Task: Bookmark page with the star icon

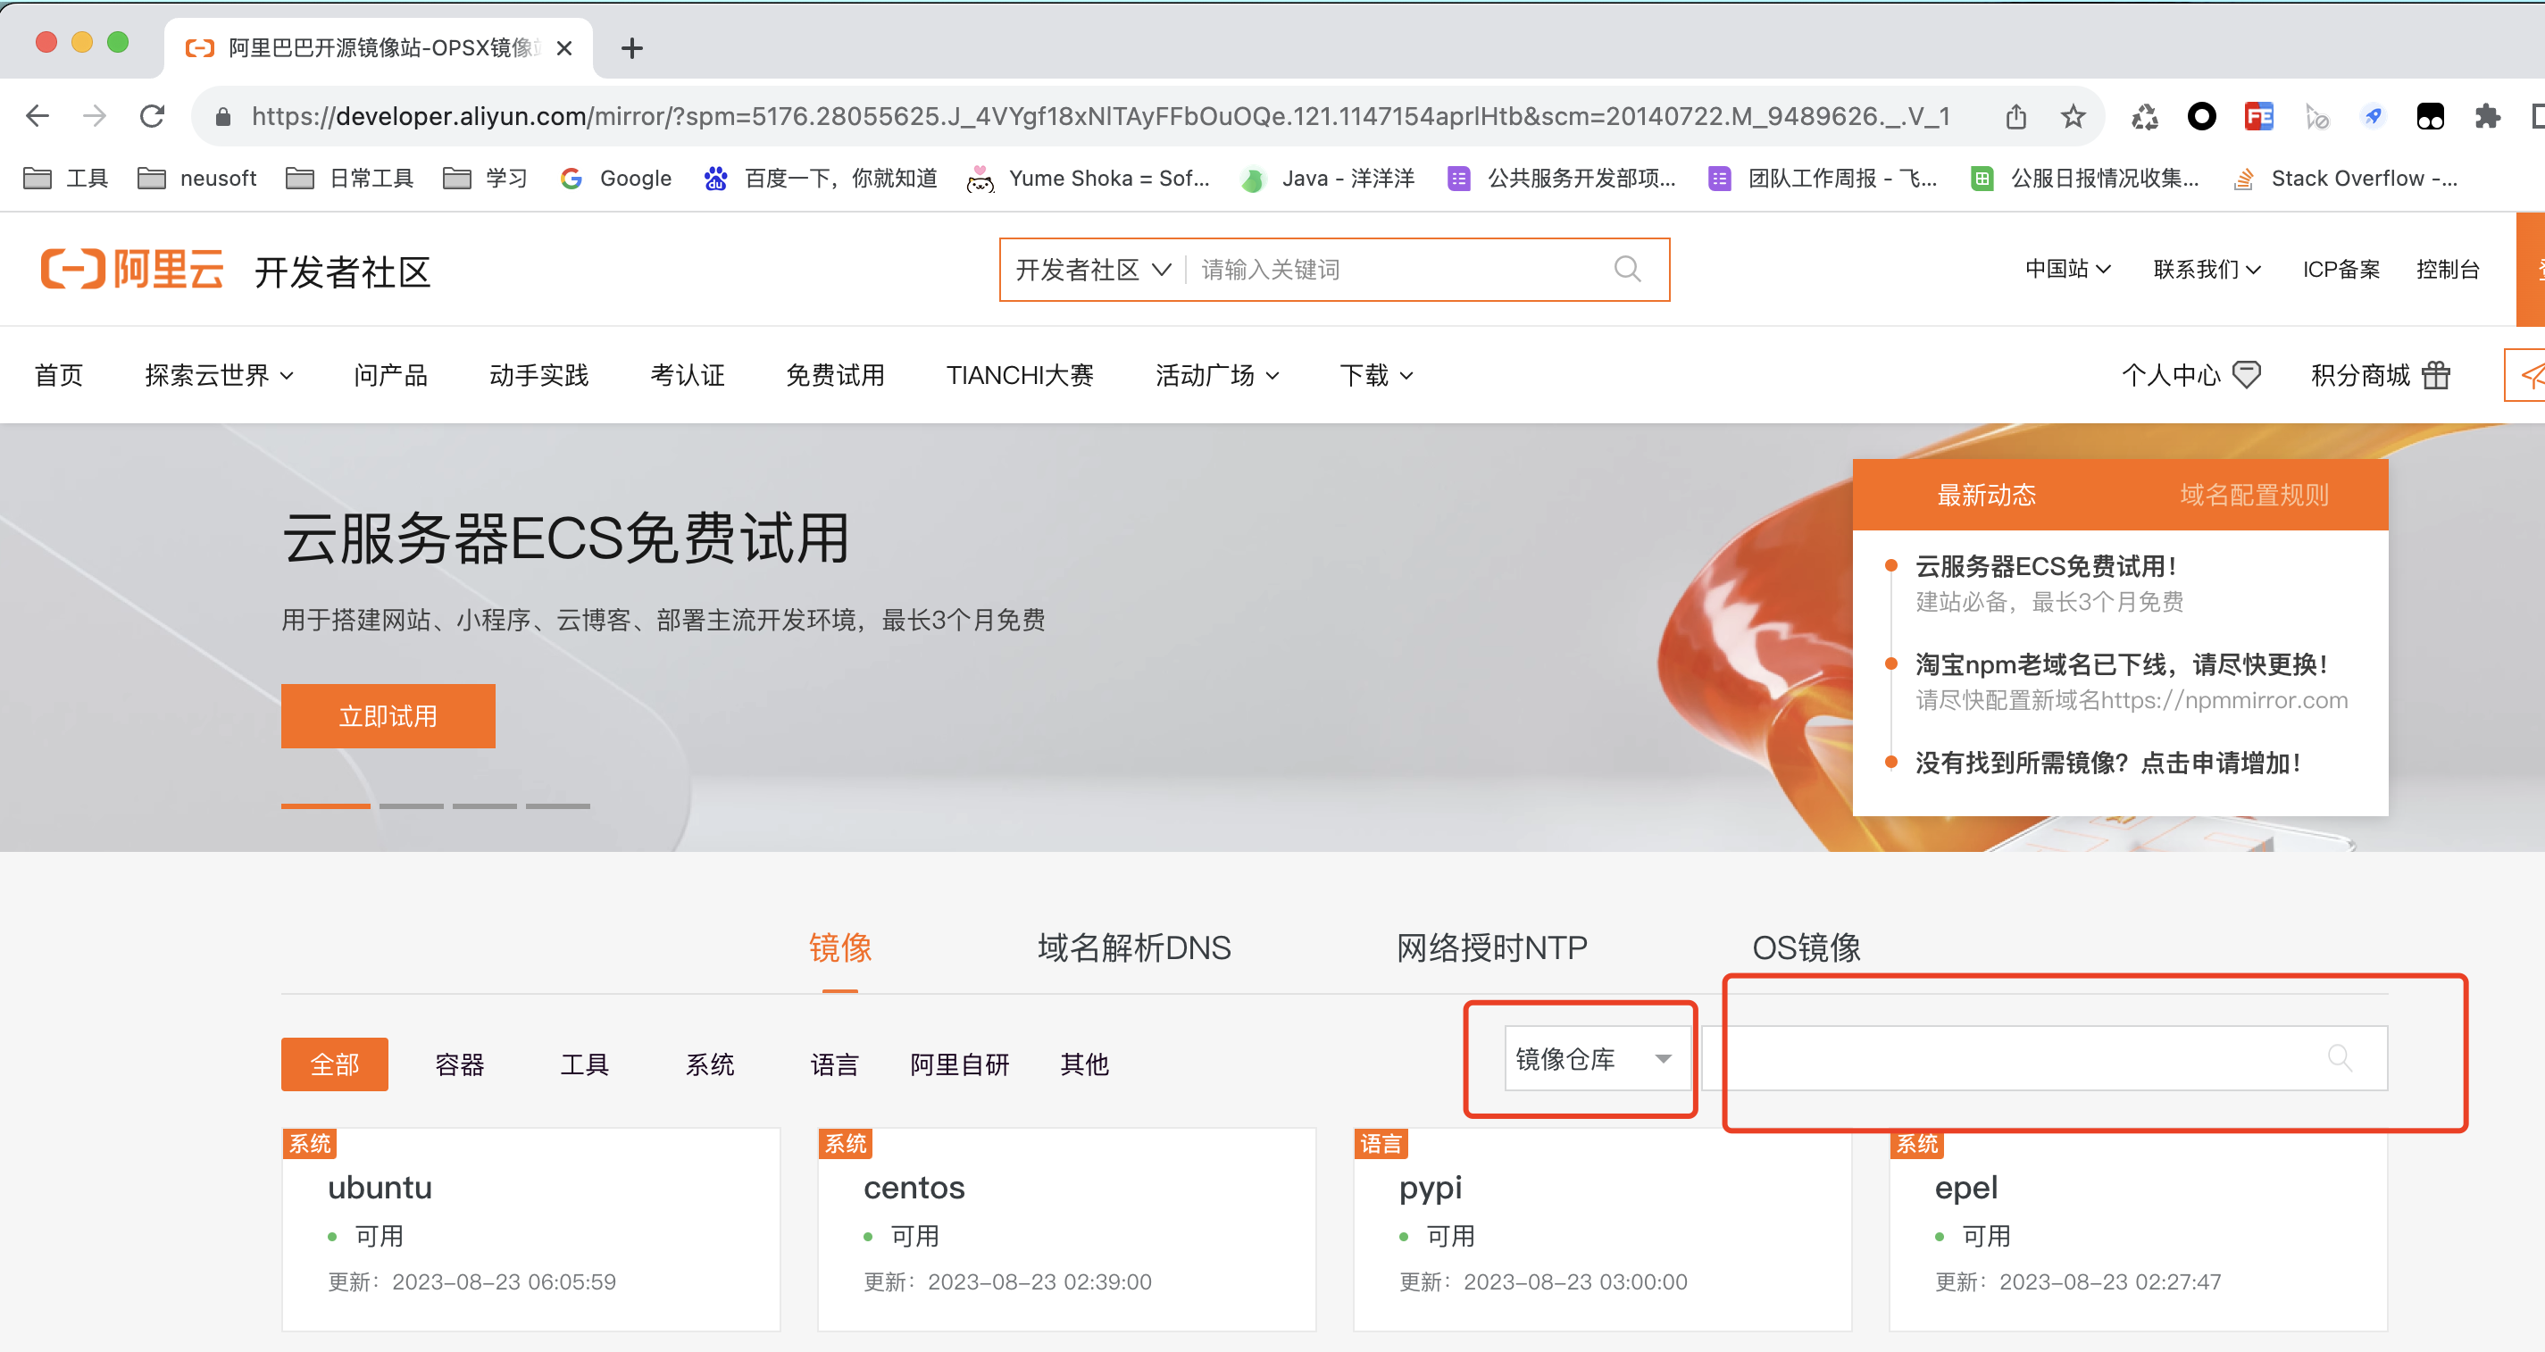Action: [x=2073, y=117]
